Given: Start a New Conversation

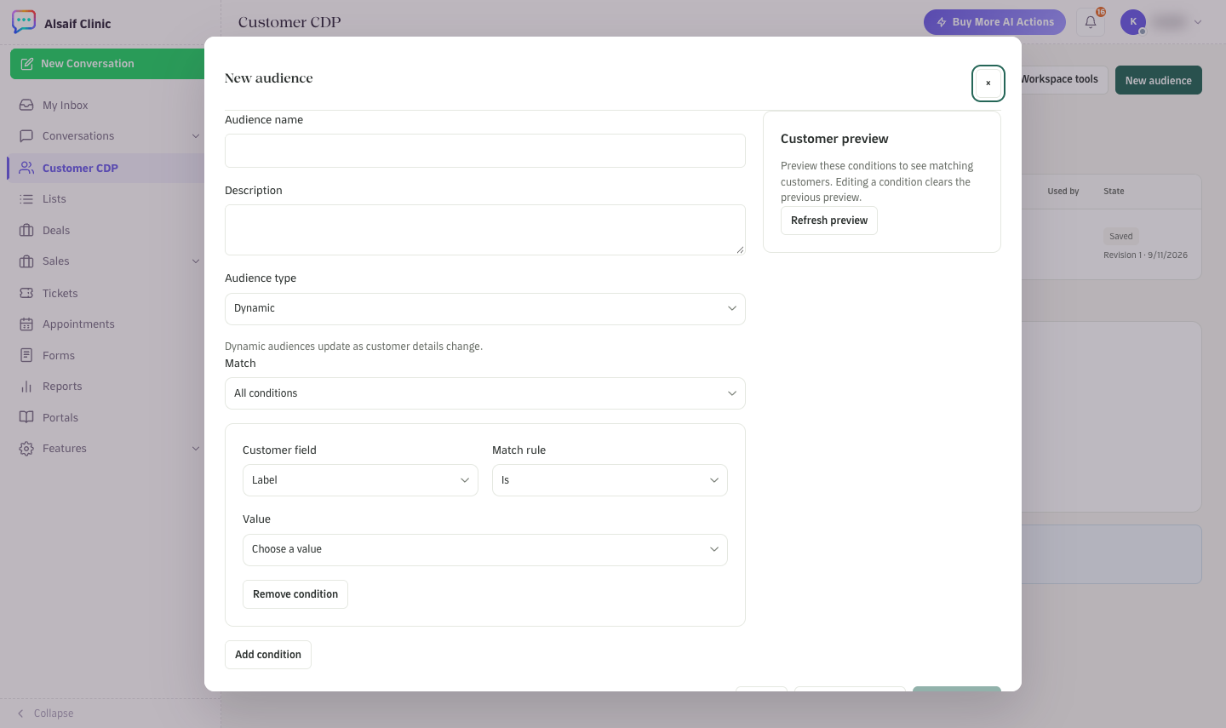Looking at the screenshot, I should (x=107, y=64).
